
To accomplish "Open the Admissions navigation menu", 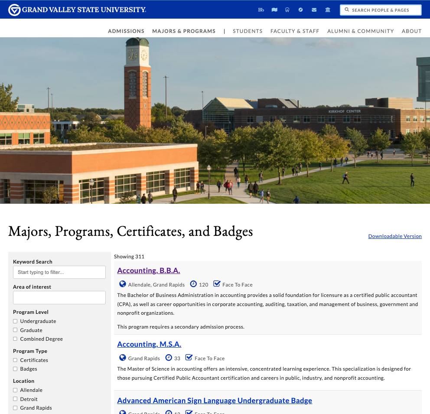I will coord(126,31).
